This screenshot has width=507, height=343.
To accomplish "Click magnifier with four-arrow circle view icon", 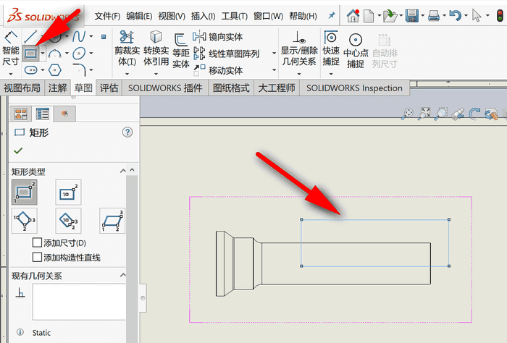I will (x=407, y=114).
